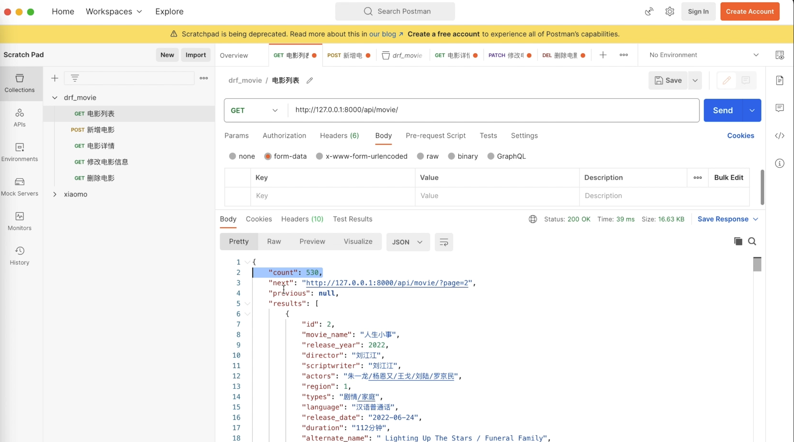Click the edit pencil button beside Save

pyautogui.click(x=726, y=81)
